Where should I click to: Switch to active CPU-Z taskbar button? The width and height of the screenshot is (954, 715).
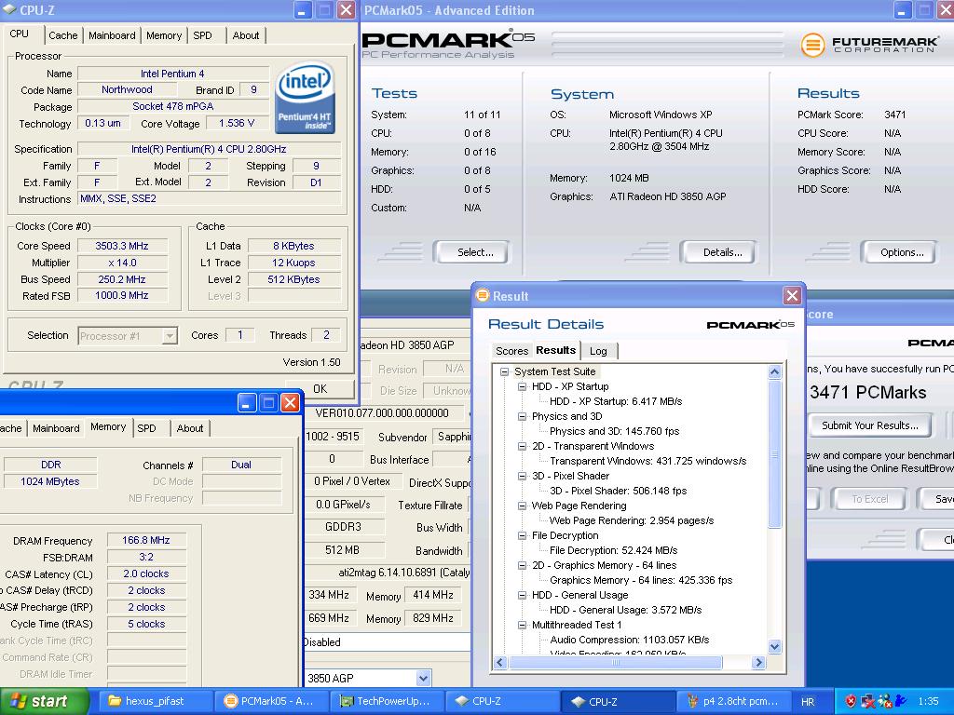(619, 702)
